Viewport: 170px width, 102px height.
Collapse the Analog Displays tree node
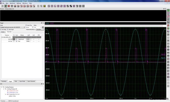click(2, 87)
